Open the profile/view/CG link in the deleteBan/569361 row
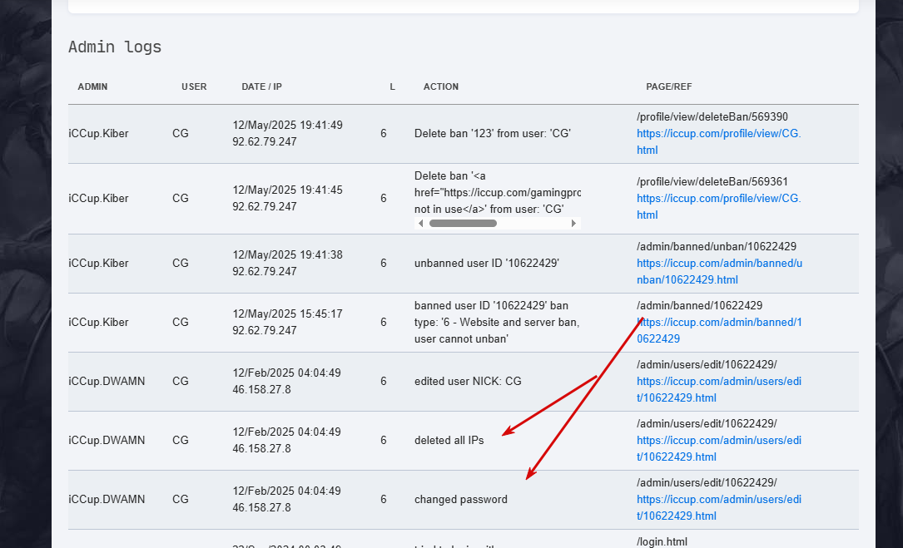Viewport: 903px width, 548px height. pos(719,207)
